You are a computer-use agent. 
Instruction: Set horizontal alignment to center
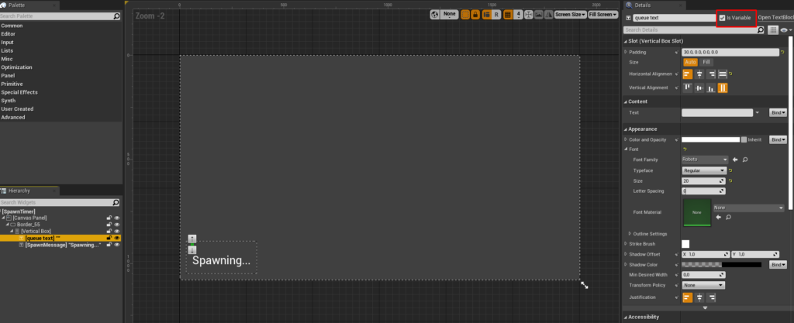[699, 74]
